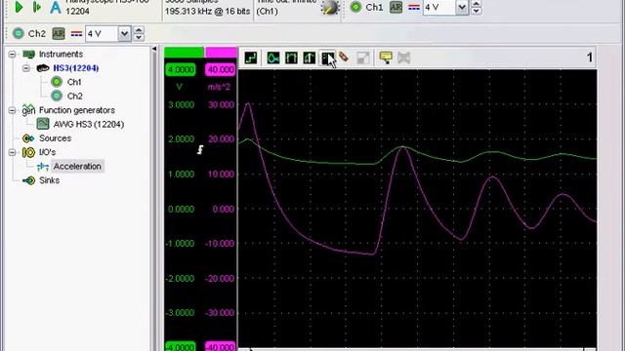Screen dimensions: 625x351
Task: Click the greyed-out delete-comment toolbar icon
Action: (x=403, y=58)
